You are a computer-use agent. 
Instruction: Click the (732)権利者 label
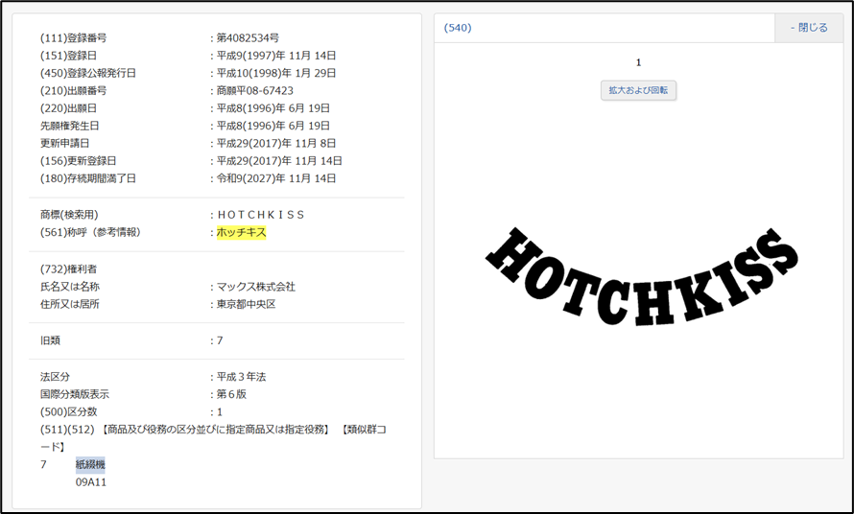69,269
